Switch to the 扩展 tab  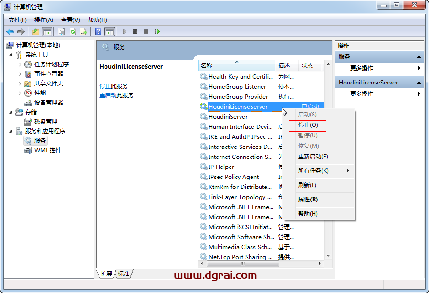click(x=106, y=274)
